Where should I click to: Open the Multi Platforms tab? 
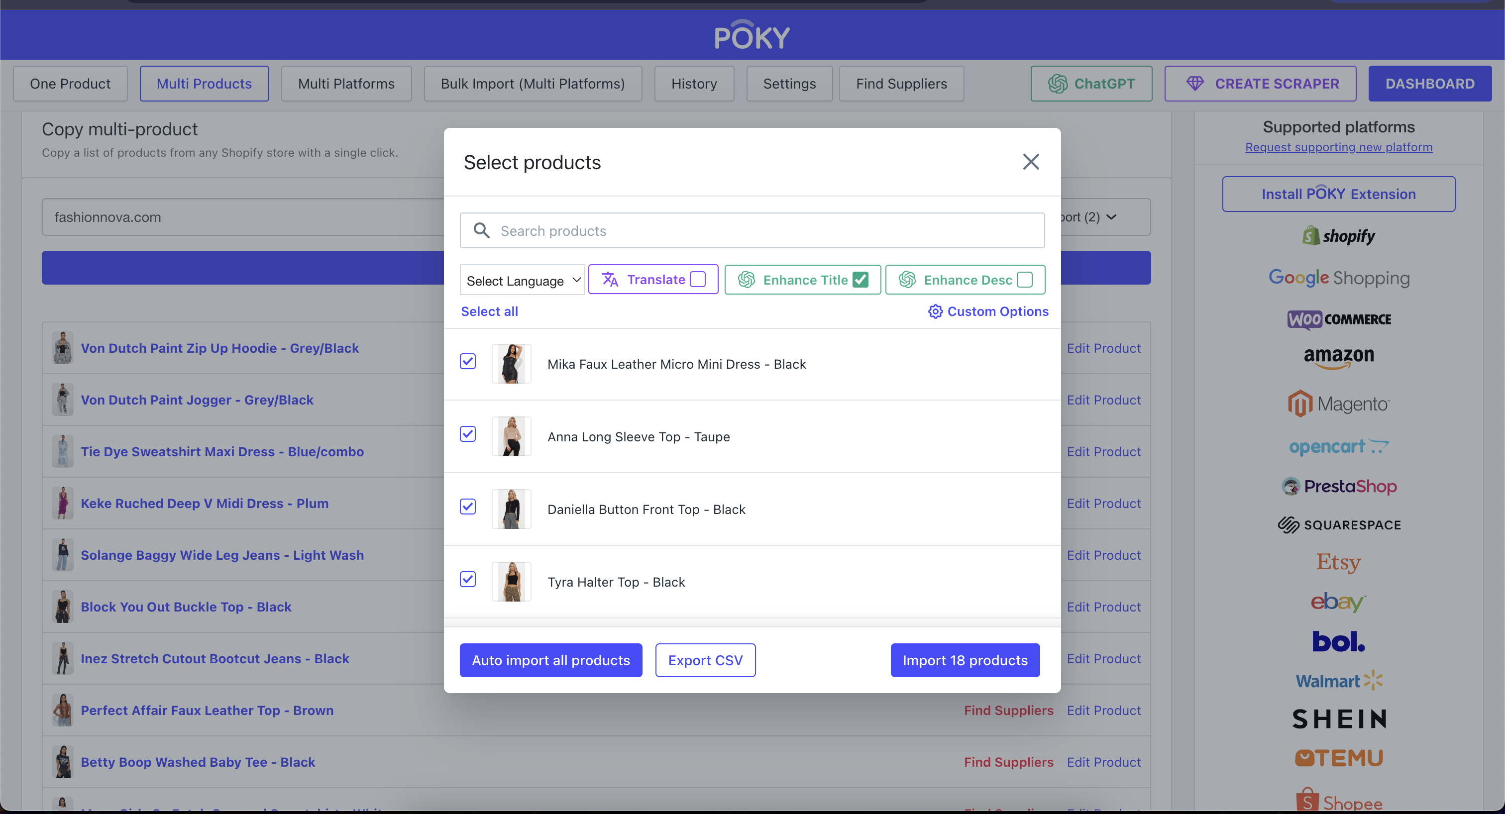[346, 84]
